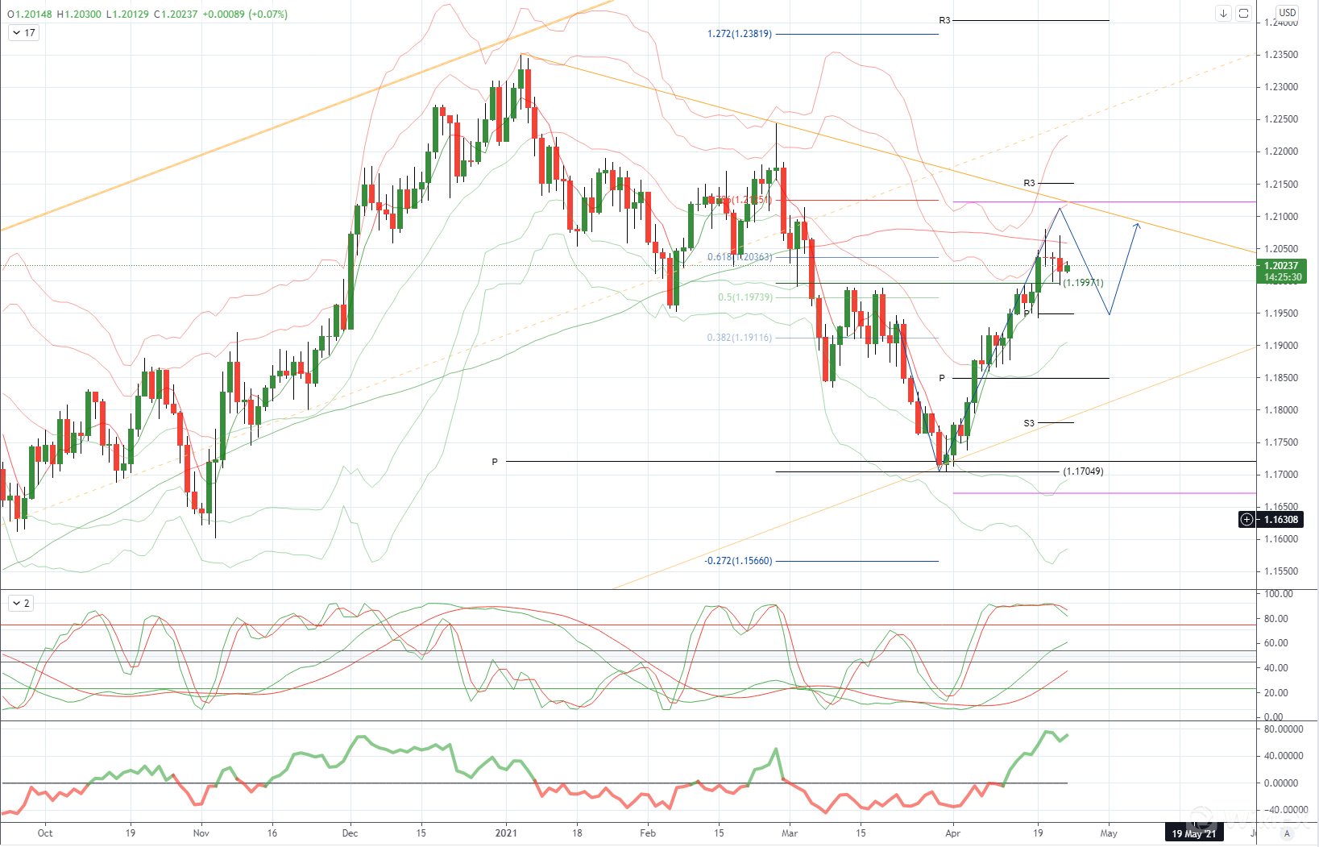Image resolution: width=1319 pixels, height=847 pixels.
Task: Click the 2021 label on time axis
Action: tap(505, 833)
